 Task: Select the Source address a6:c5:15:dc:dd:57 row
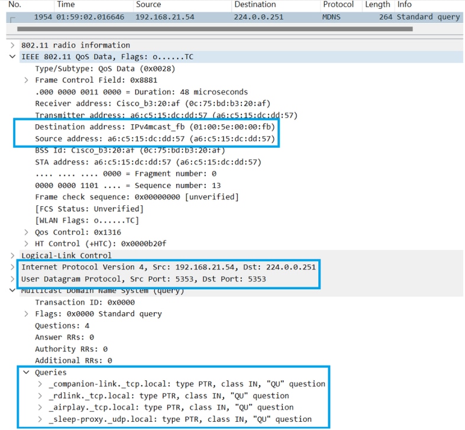tap(155, 139)
